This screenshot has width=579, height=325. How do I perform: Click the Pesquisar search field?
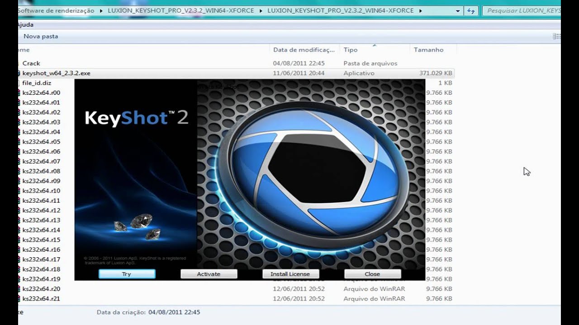tap(522, 10)
